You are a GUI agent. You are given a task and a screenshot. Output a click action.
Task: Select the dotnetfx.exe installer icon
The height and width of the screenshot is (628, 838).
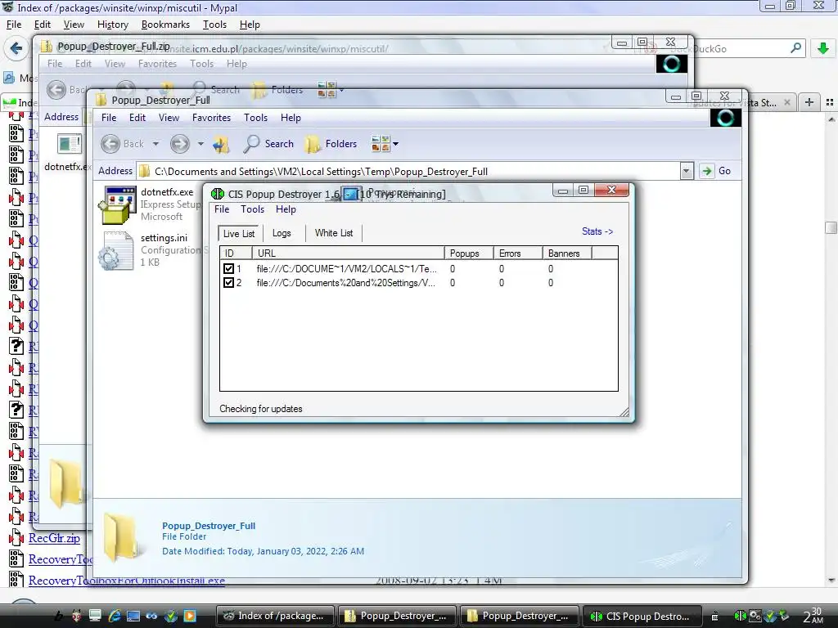click(x=117, y=204)
